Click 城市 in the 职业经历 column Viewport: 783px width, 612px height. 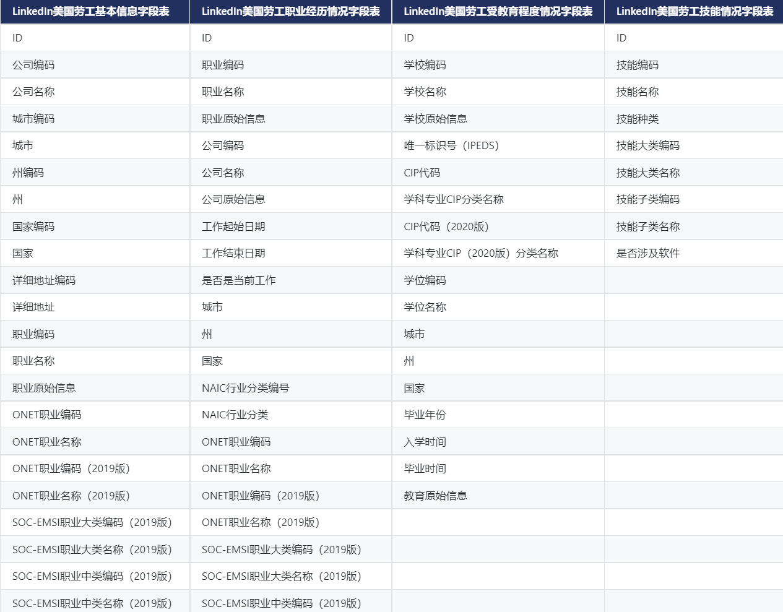click(291, 307)
